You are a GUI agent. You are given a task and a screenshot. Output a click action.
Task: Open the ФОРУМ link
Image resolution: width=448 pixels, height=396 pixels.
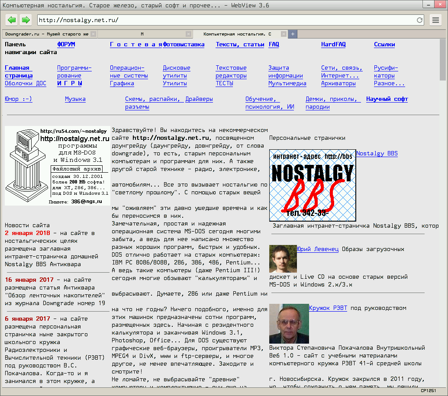[65, 44]
